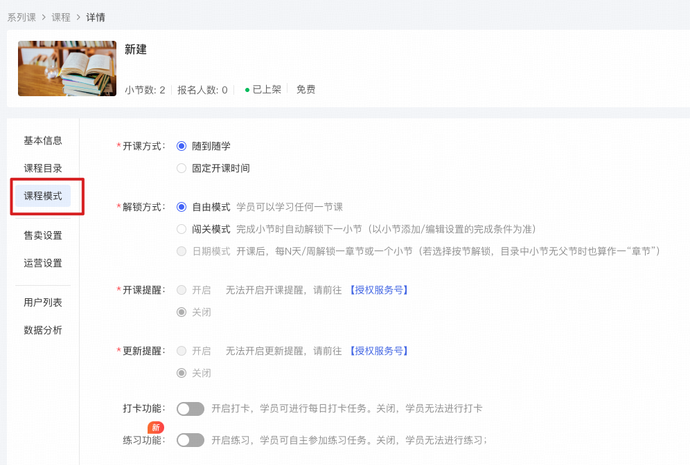Click the 练习功能 field label
690x465 pixels.
(x=144, y=440)
